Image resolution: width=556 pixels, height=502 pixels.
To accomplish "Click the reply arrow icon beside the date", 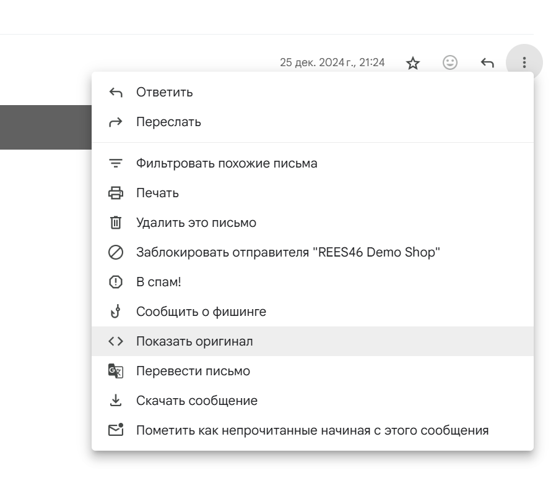I will 487,63.
